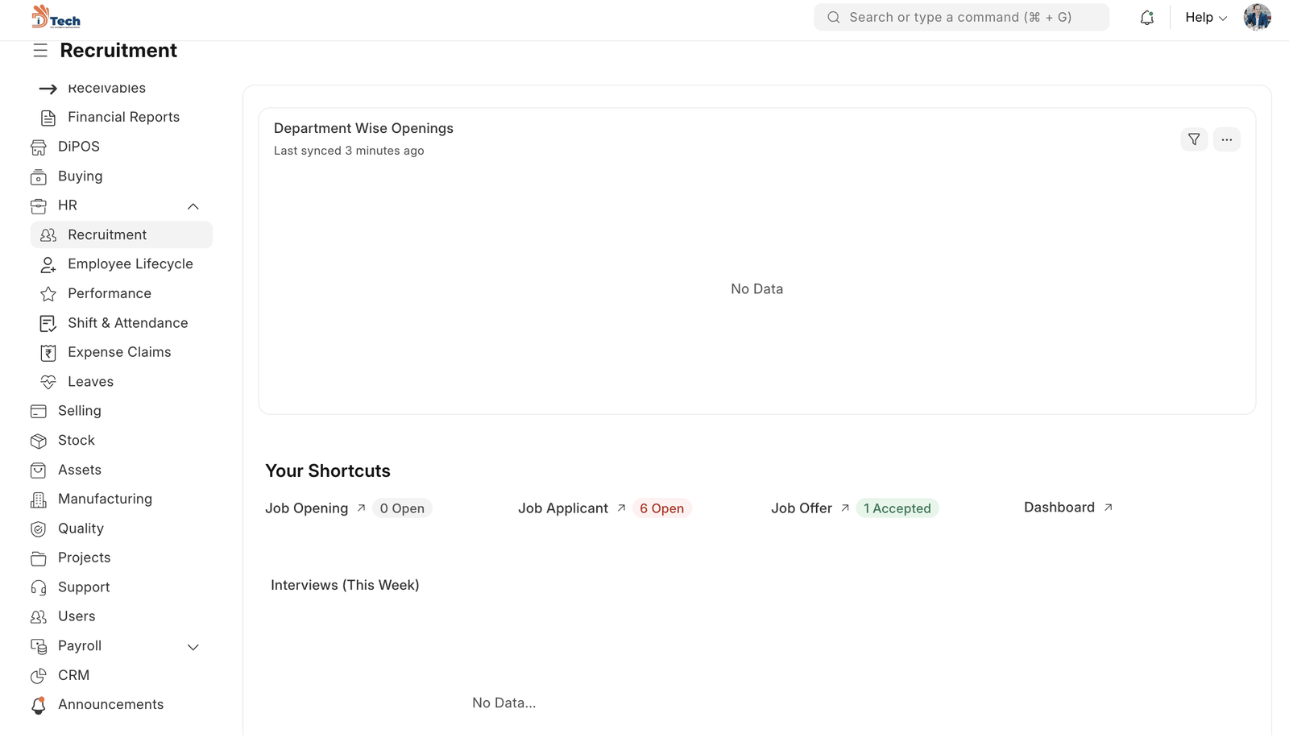Image resolution: width=1289 pixels, height=738 pixels.
Task: Go to Shift & Attendance workspace
Action: tap(127, 323)
